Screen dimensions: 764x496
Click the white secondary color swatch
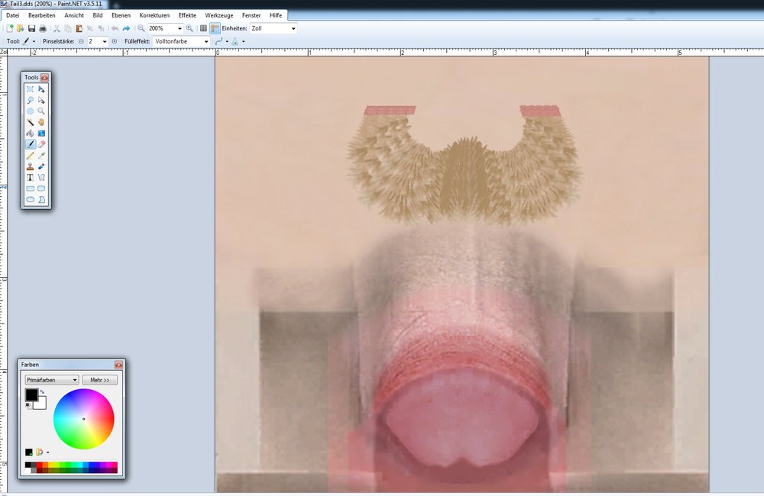tap(40, 404)
